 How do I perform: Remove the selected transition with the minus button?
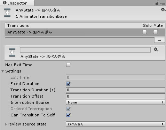[x=159, y=40]
